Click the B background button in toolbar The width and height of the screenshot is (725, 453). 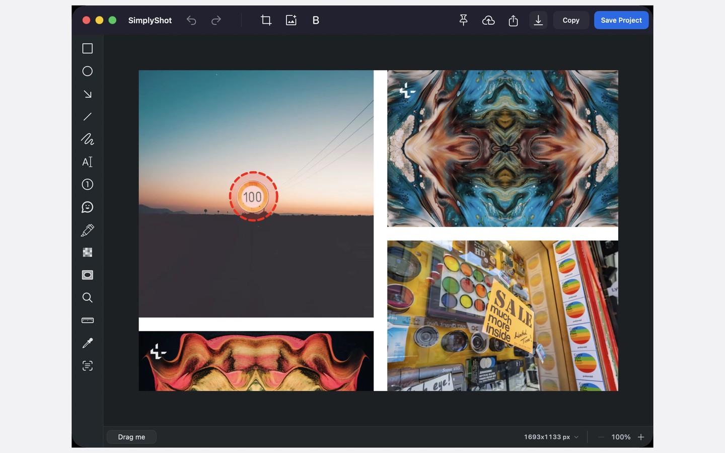316,20
